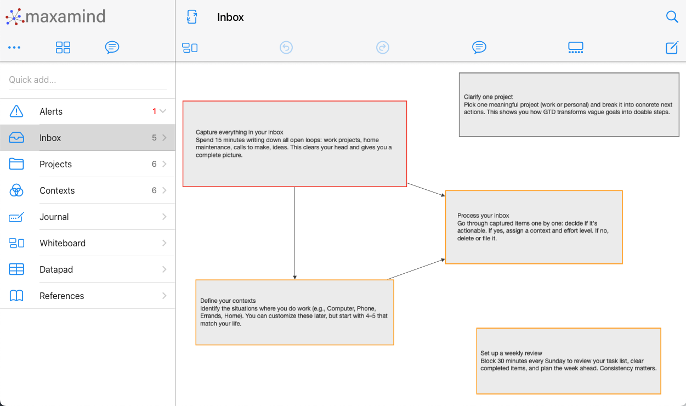Toggle the chat bubble in top toolbar

point(479,48)
